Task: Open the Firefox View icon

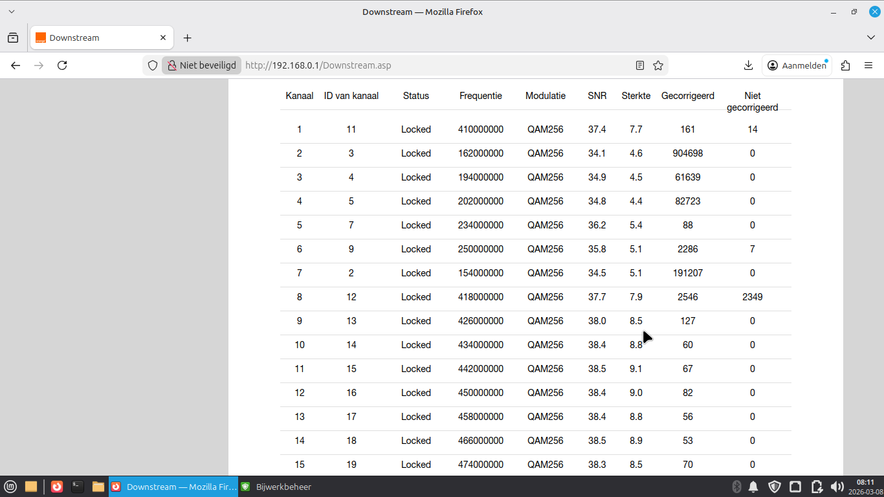Action: (13, 38)
